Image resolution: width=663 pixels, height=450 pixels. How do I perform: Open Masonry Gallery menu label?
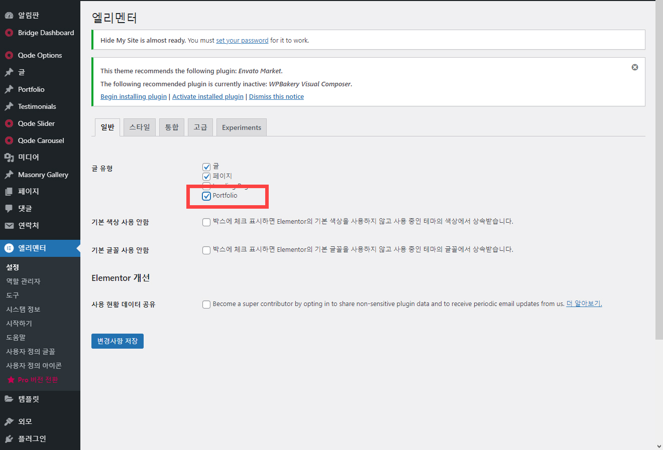(x=43, y=175)
